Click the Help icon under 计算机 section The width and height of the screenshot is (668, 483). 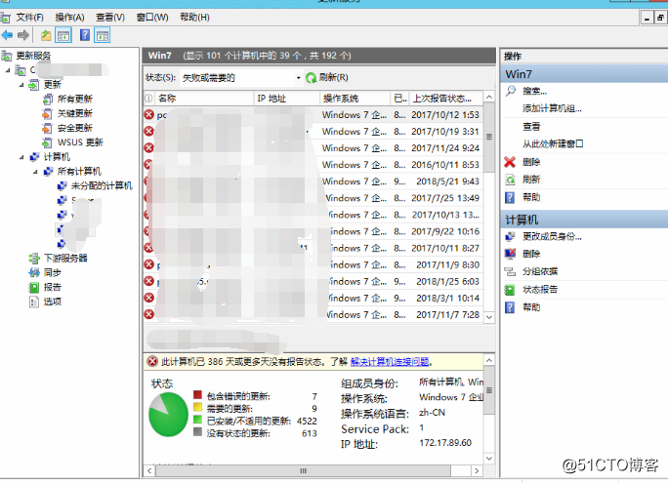(510, 307)
